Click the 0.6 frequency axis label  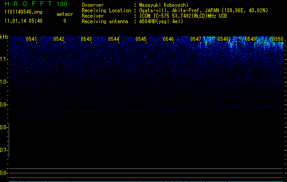(4, 173)
